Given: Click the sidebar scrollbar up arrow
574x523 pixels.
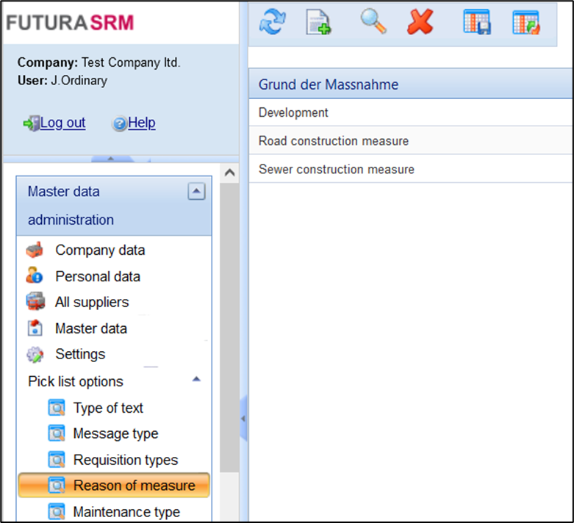Looking at the screenshot, I should pos(229,173).
